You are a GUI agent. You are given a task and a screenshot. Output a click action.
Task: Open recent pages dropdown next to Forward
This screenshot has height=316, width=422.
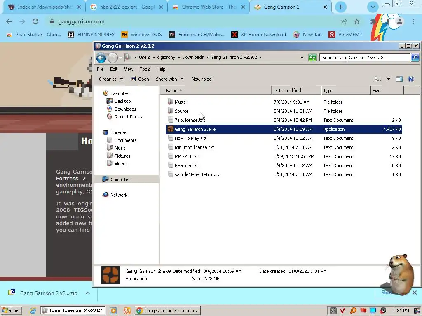click(x=120, y=58)
